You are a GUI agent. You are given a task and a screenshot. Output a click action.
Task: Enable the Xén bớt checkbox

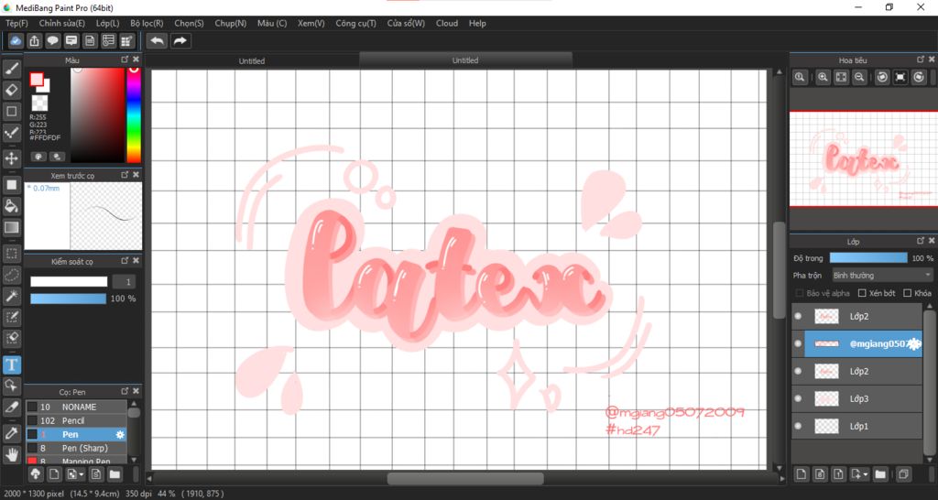pyautogui.click(x=862, y=293)
